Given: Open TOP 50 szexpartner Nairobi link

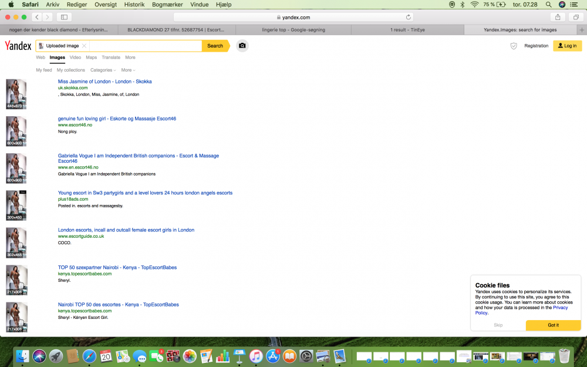Looking at the screenshot, I should 117,267.
